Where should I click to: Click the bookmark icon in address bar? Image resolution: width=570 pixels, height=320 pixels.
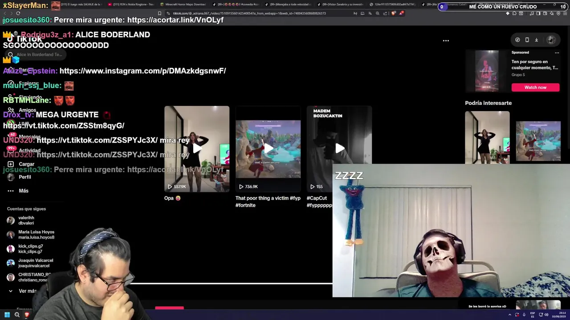159,13
